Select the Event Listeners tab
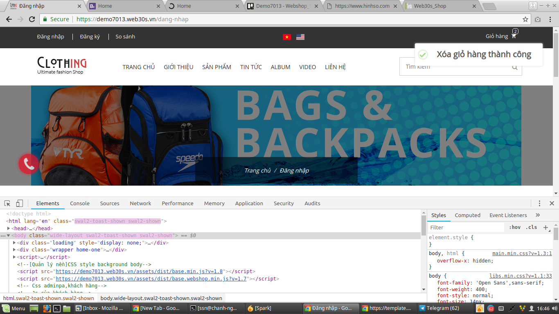Viewport: 559px width, 314px height. coord(508,215)
